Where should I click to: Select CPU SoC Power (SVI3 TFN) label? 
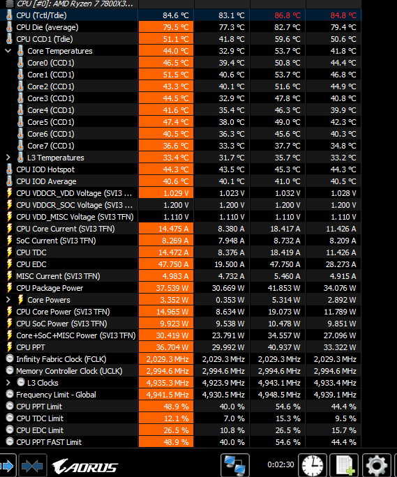point(61,324)
